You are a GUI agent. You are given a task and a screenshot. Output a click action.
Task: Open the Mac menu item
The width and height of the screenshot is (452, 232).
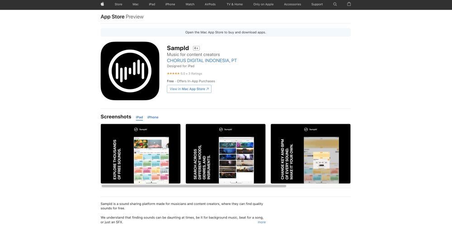tap(136, 5)
